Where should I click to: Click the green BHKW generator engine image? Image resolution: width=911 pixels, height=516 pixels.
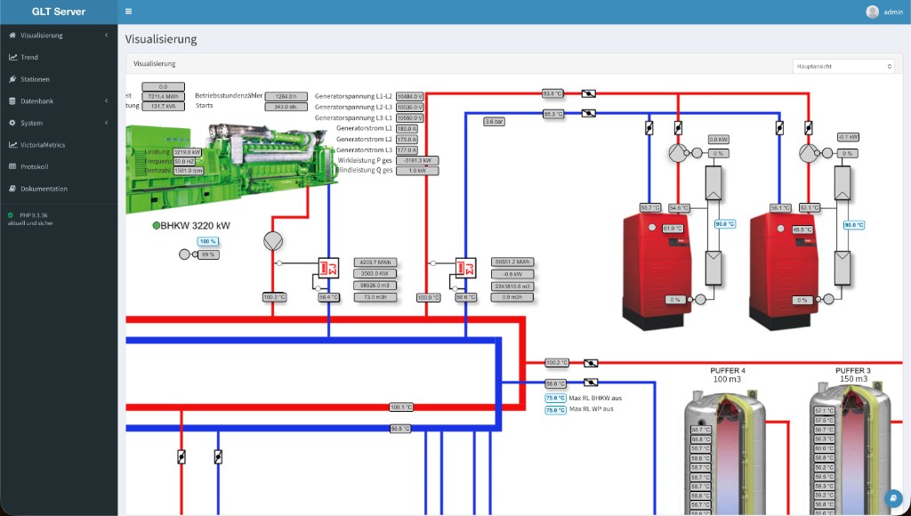coord(230,168)
